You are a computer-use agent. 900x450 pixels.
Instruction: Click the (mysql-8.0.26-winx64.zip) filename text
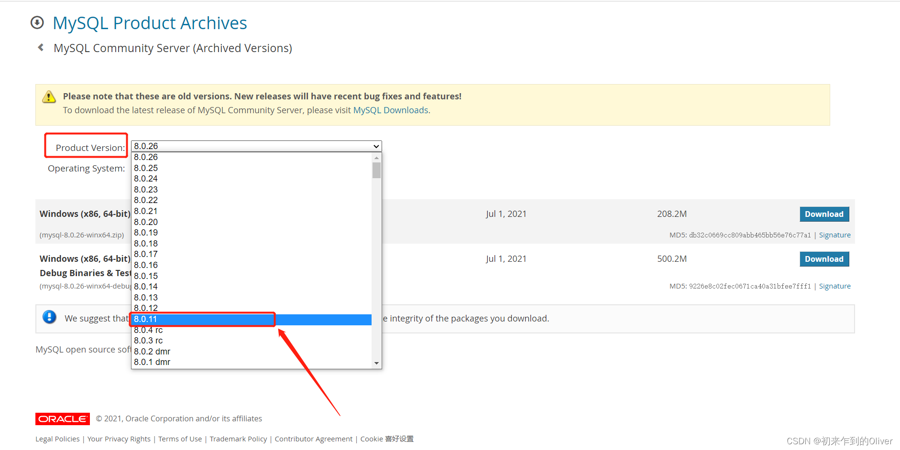pos(82,235)
